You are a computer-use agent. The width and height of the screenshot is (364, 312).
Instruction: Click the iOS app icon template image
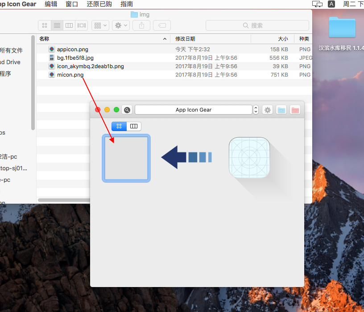click(249, 158)
